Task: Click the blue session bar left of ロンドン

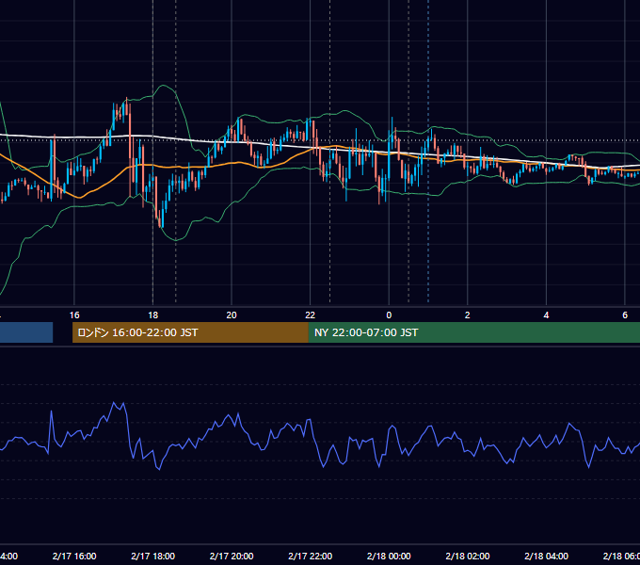Action: point(26,332)
